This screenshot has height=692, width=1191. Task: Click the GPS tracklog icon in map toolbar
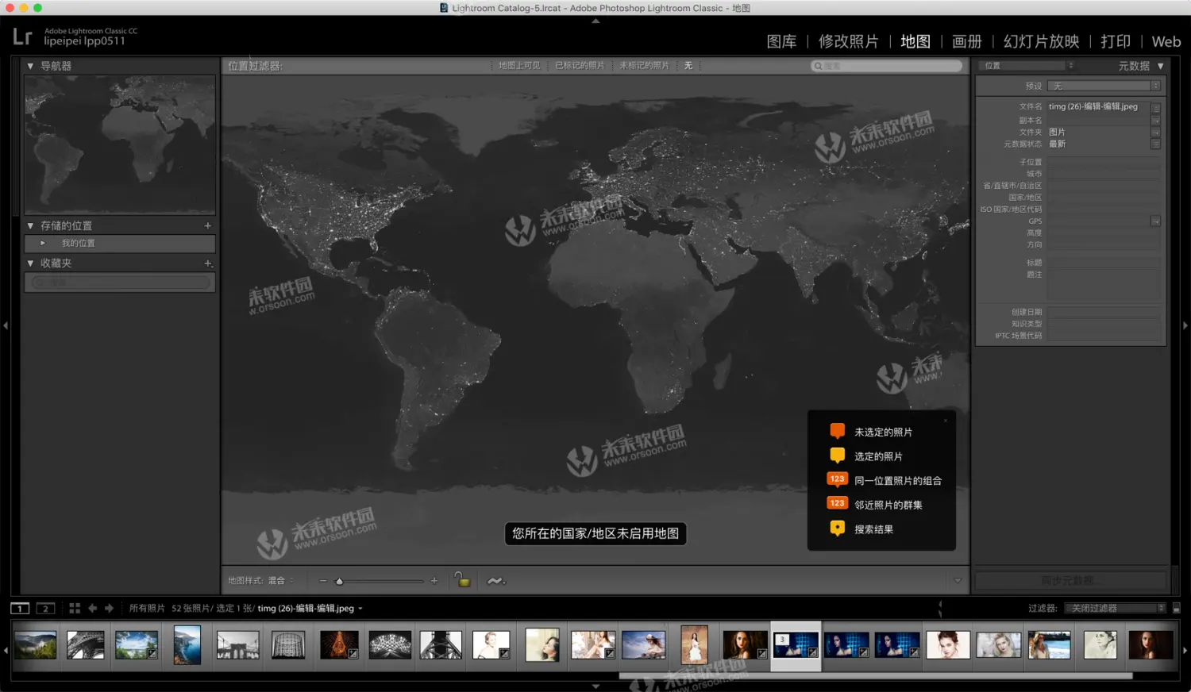pos(495,581)
